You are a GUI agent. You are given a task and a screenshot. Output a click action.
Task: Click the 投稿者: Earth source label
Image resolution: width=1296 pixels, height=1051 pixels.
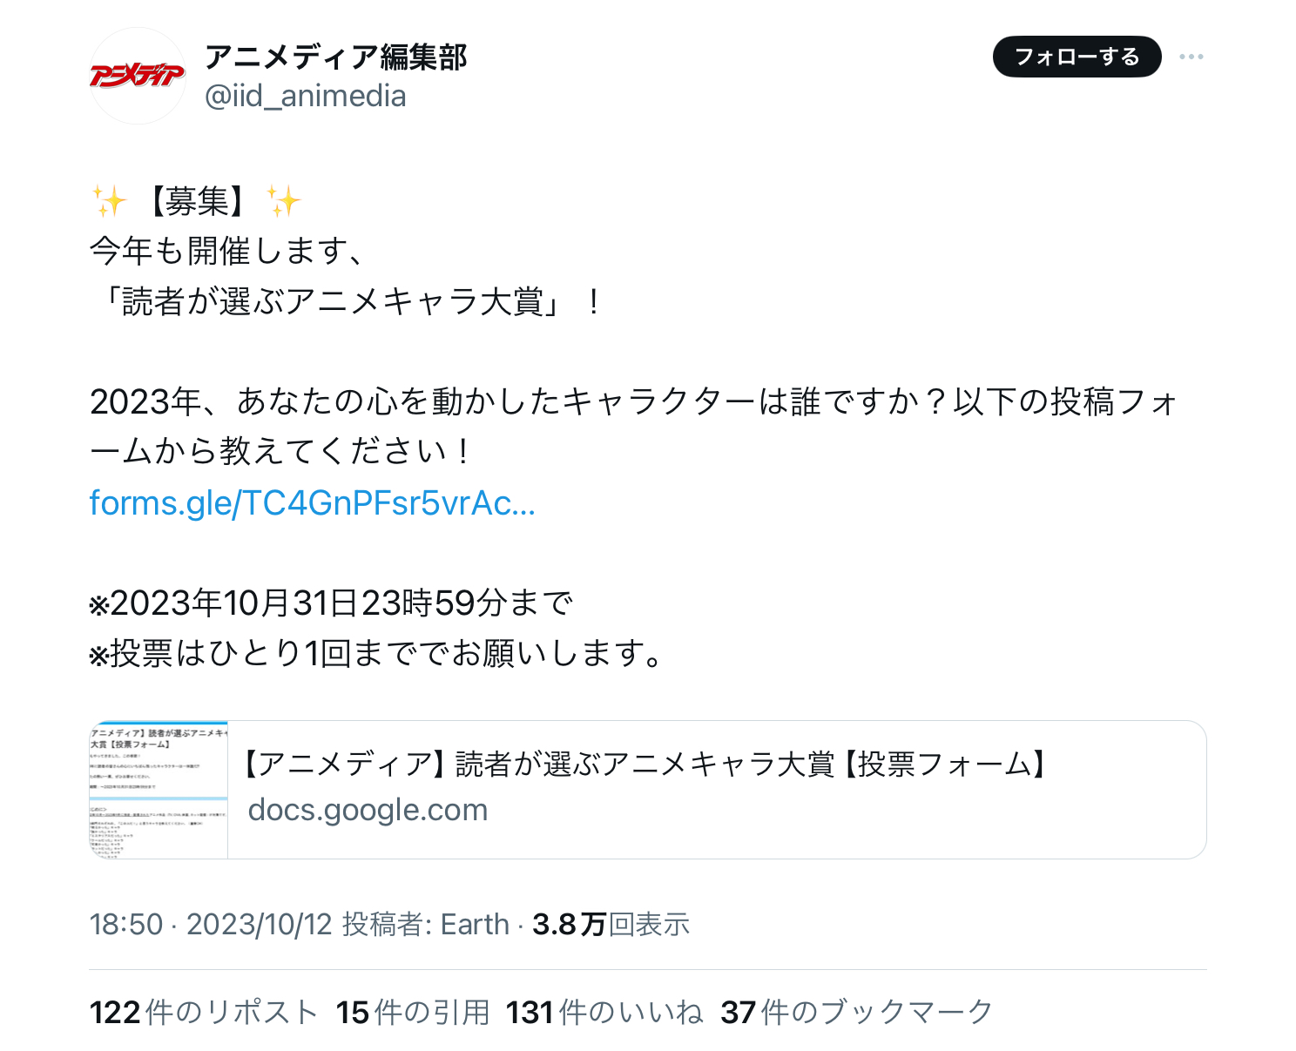click(x=425, y=924)
